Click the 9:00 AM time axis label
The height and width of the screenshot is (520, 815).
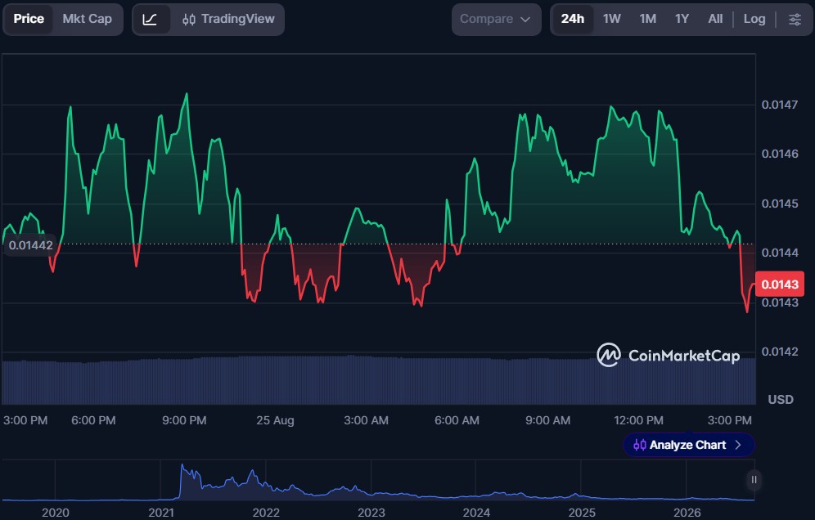pos(548,420)
